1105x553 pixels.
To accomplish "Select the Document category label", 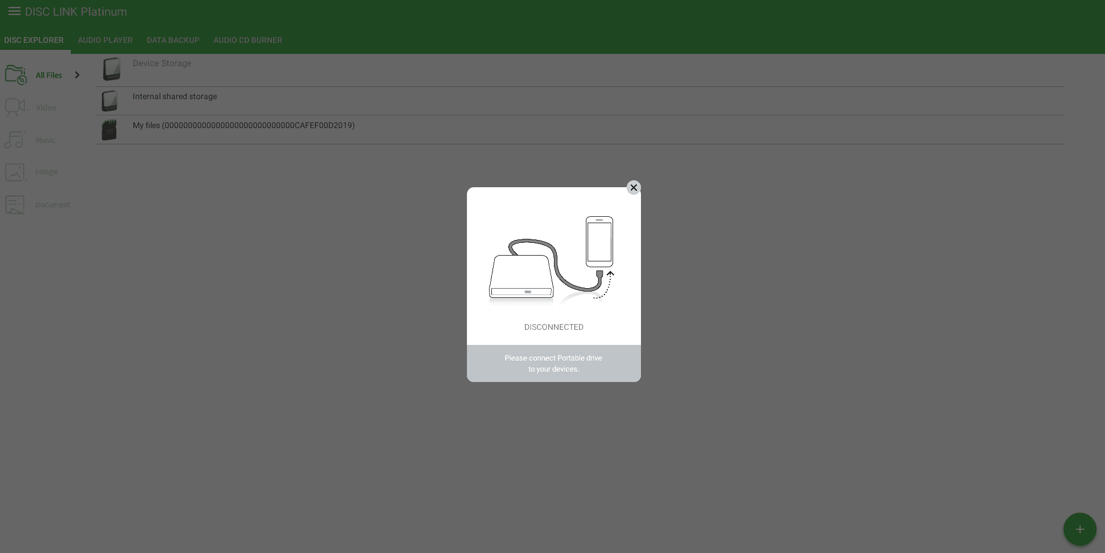I will coord(53,205).
